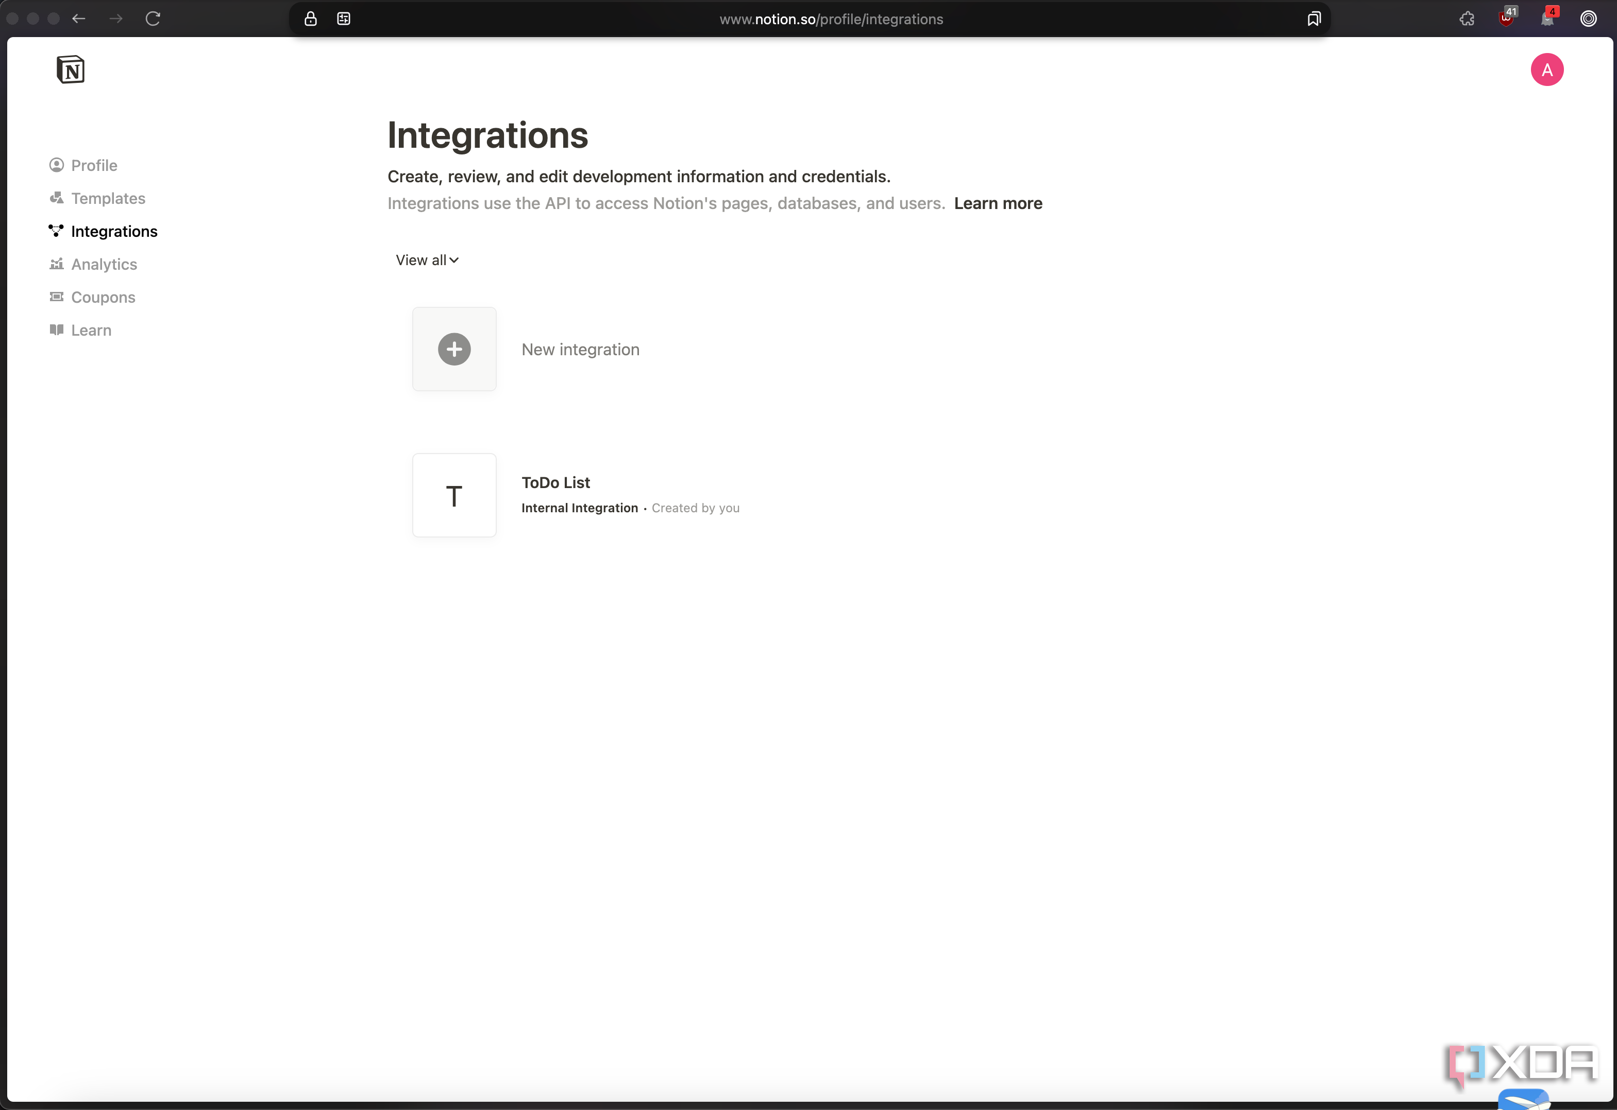Click the Integrations page heading

coord(488,135)
